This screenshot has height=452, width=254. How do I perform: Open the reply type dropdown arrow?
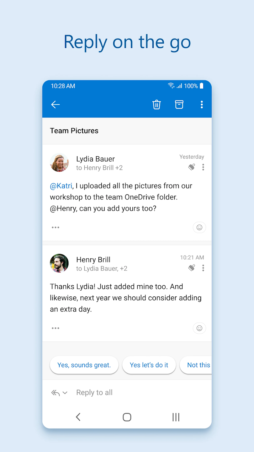click(x=65, y=393)
